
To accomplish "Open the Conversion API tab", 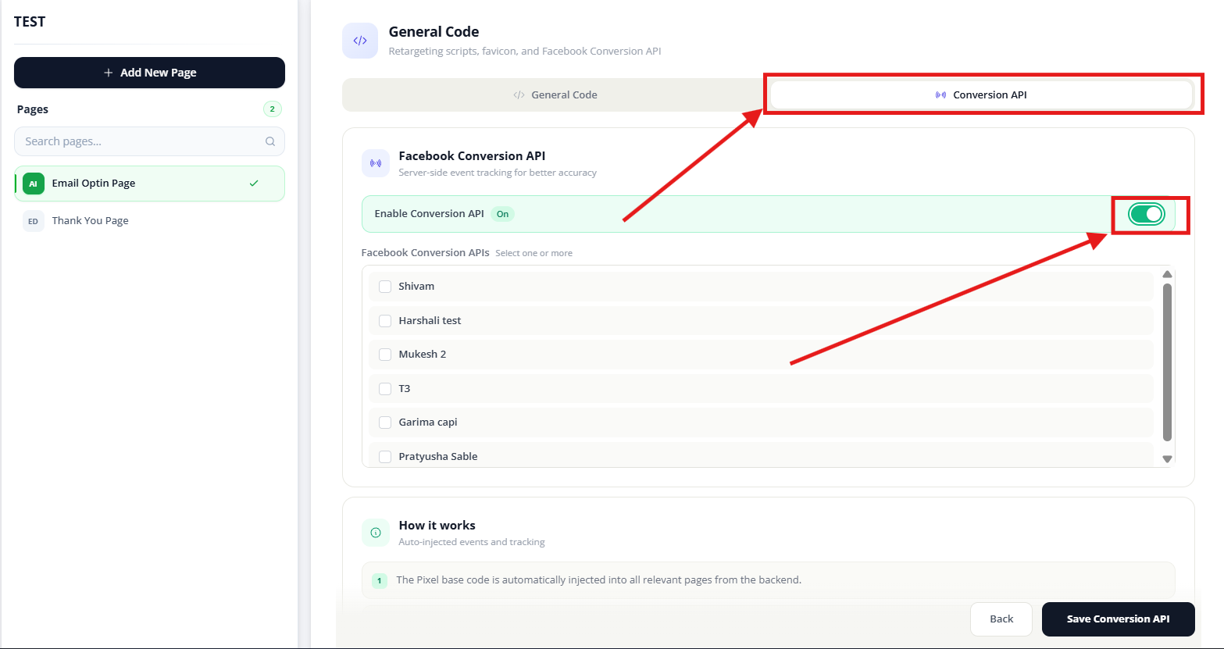I will (x=981, y=94).
